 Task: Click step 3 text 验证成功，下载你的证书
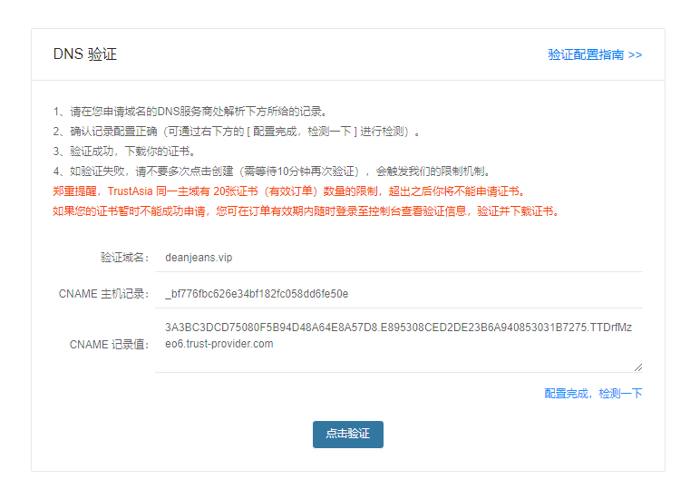(x=124, y=151)
